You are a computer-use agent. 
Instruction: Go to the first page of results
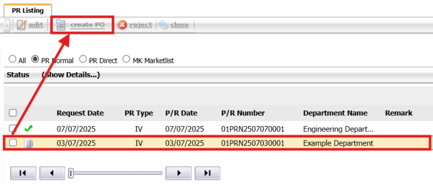point(22,173)
